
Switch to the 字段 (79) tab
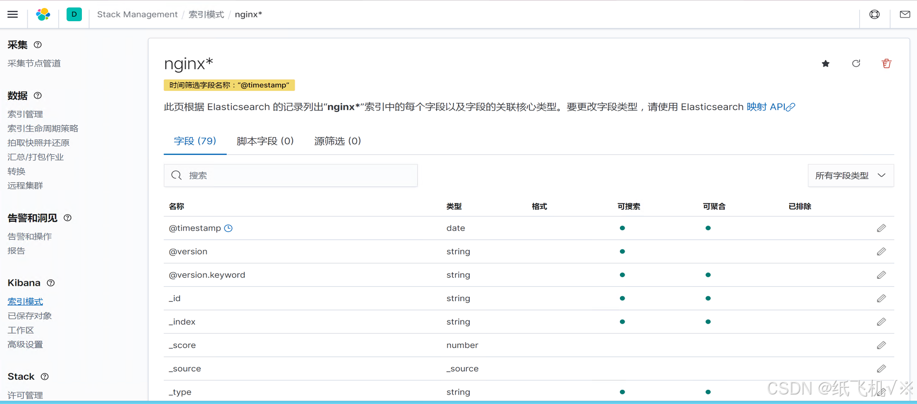(195, 141)
